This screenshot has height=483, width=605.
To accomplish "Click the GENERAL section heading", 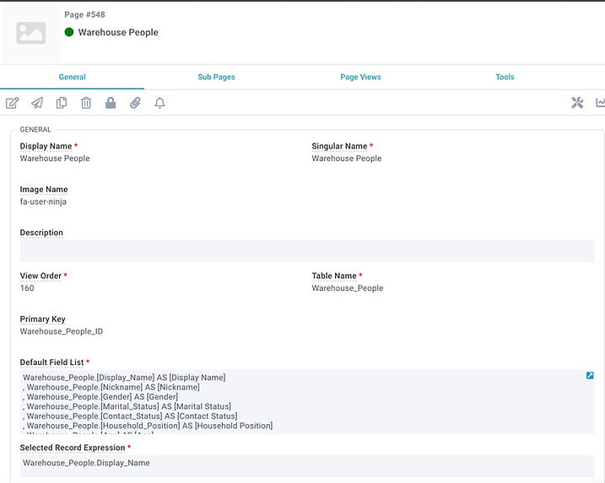I will point(35,130).
